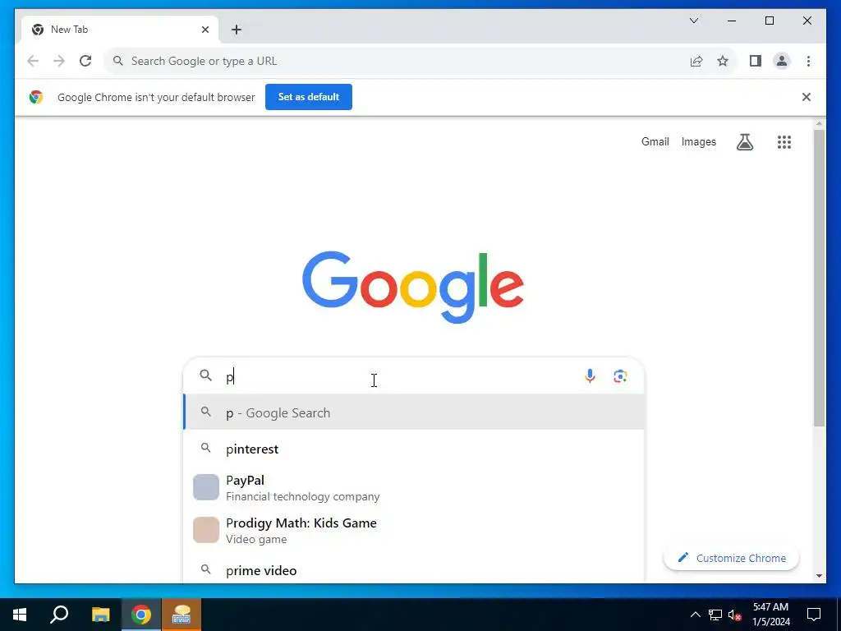Click the forward navigation arrow
The height and width of the screenshot is (631, 841).
click(x=59, y=61)
